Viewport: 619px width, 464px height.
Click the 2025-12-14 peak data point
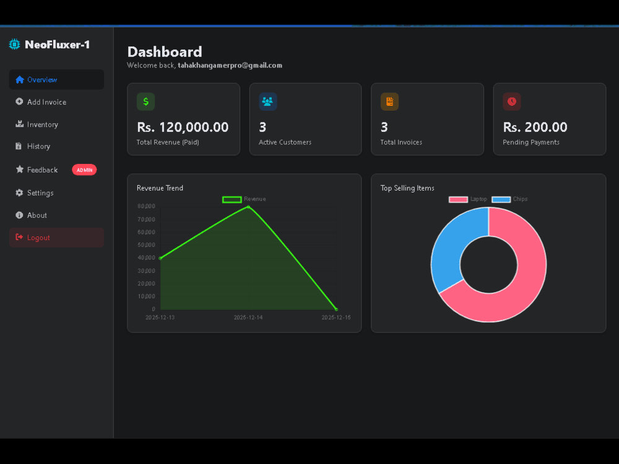(248, 207)
